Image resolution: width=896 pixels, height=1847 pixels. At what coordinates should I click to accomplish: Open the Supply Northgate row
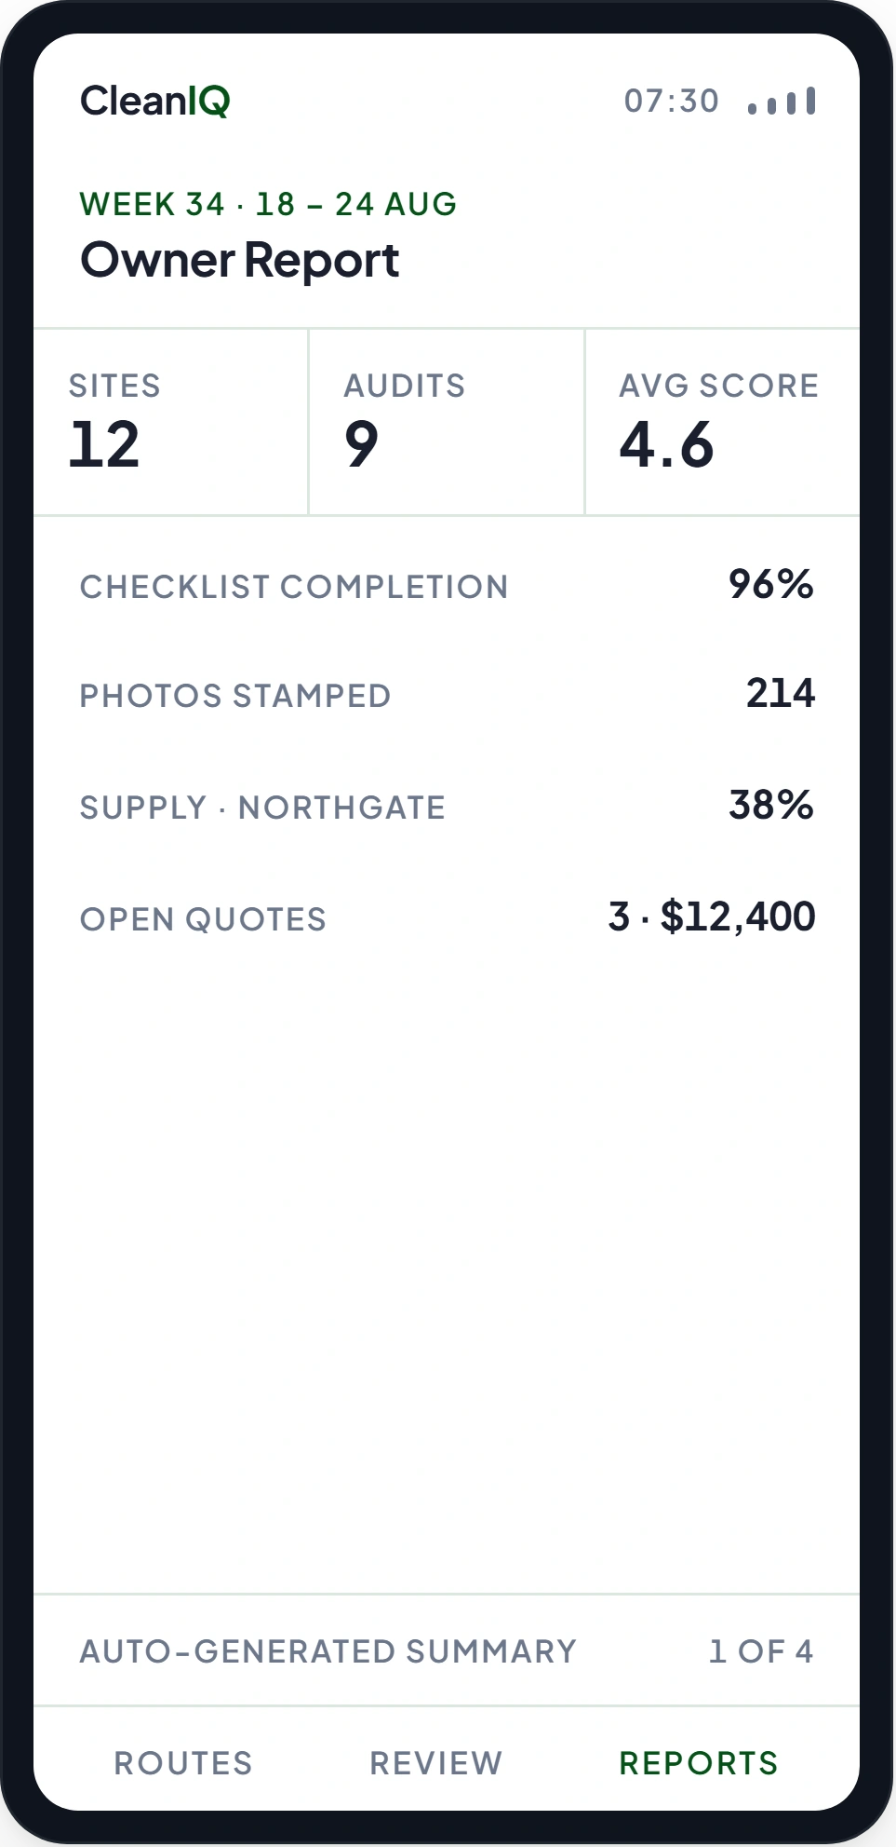447,807
